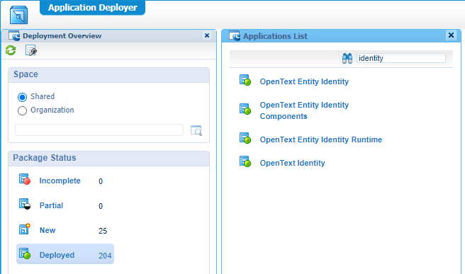This screenshot has height=274, width=465.
Task: Open OpenText Entity Identity Components application
Action: 304,110
